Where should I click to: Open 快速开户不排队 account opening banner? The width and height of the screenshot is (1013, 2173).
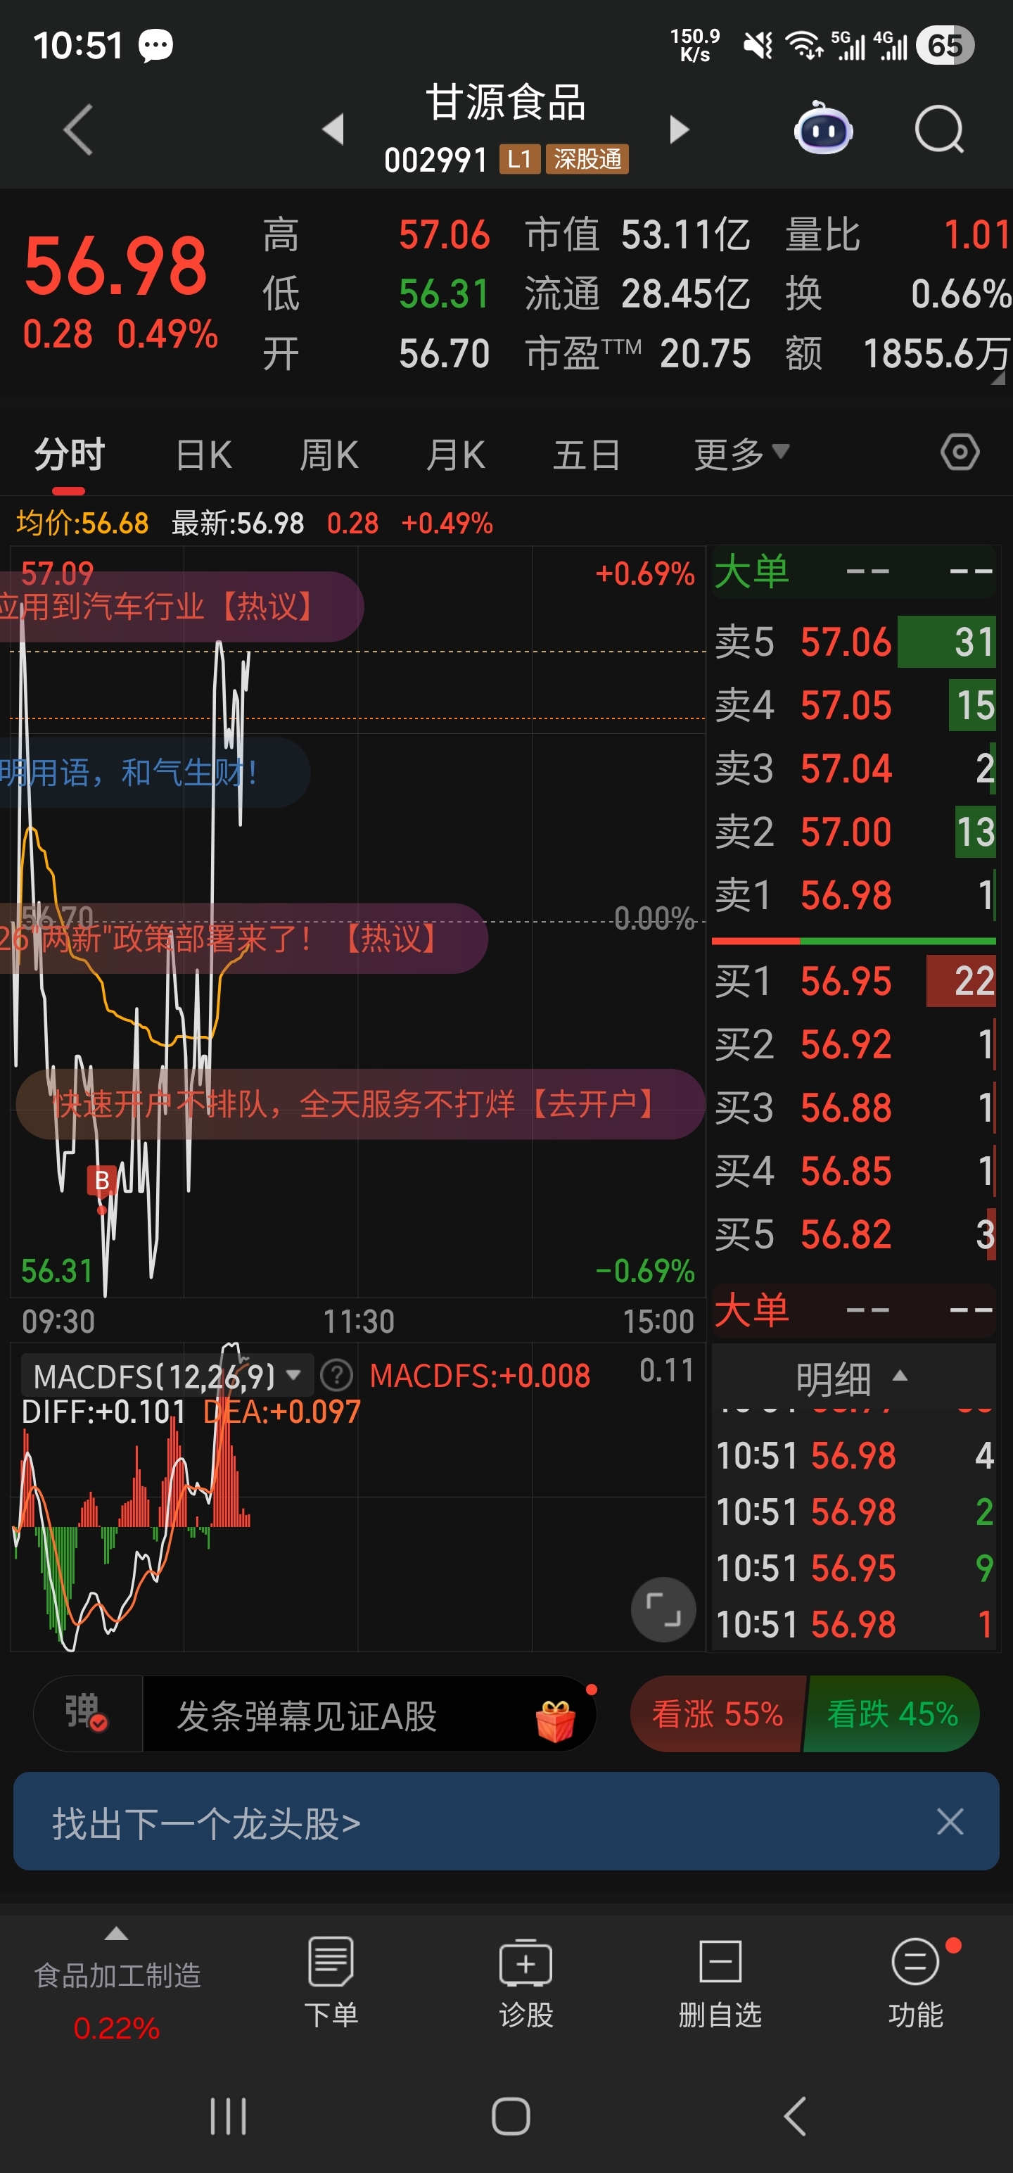(x=360, y=1104)
